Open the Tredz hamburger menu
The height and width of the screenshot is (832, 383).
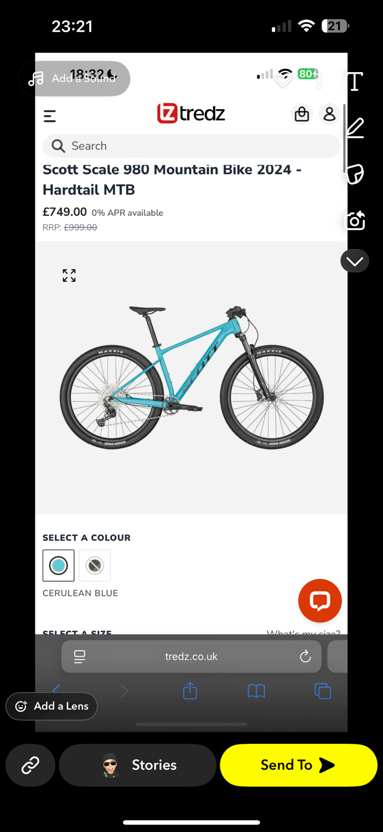49,115
